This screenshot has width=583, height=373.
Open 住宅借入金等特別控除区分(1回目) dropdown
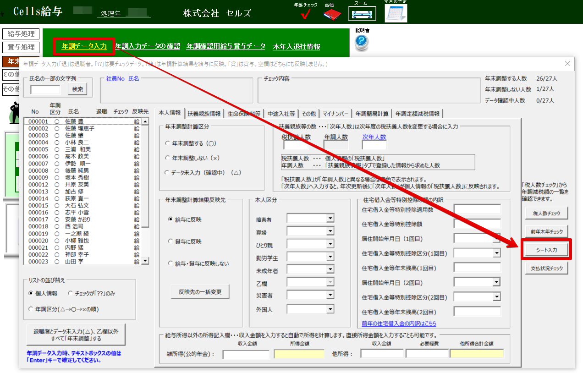point(497,252)
